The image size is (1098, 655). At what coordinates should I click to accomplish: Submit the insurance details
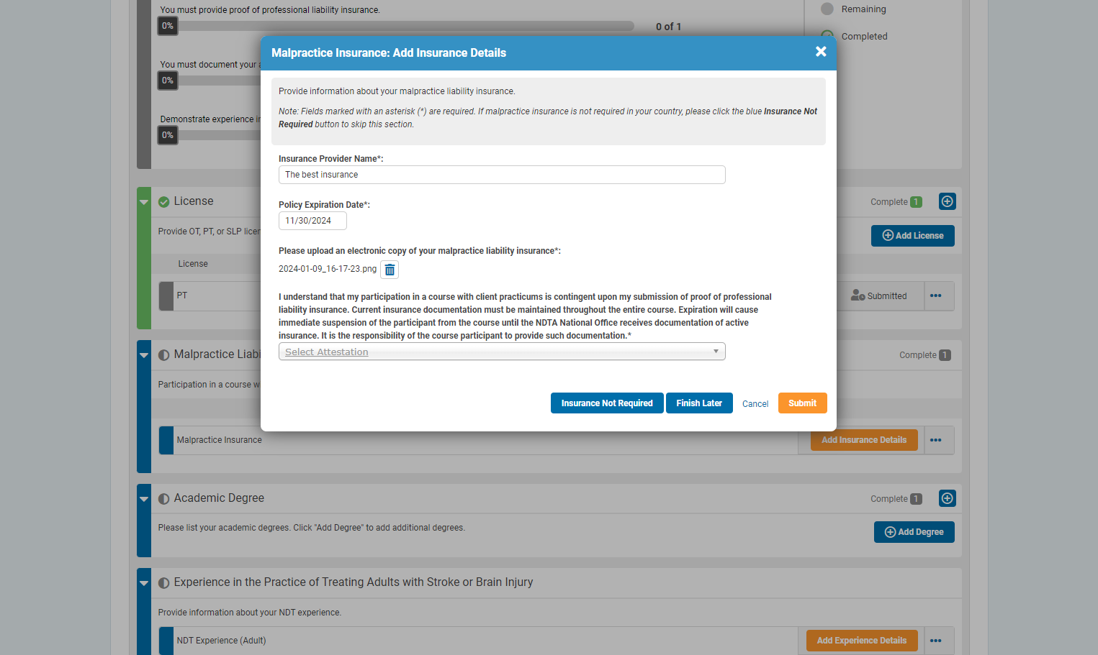point(802,403)
